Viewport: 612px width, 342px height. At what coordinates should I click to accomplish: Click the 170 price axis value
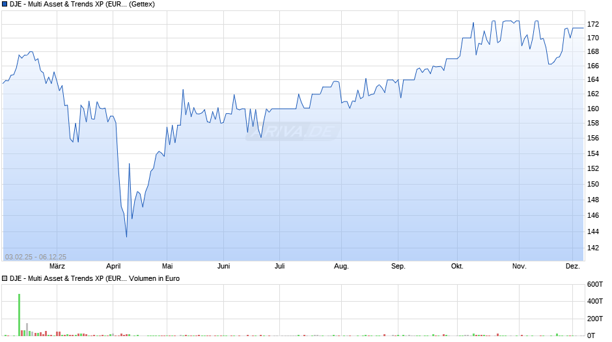pos(593,38)
